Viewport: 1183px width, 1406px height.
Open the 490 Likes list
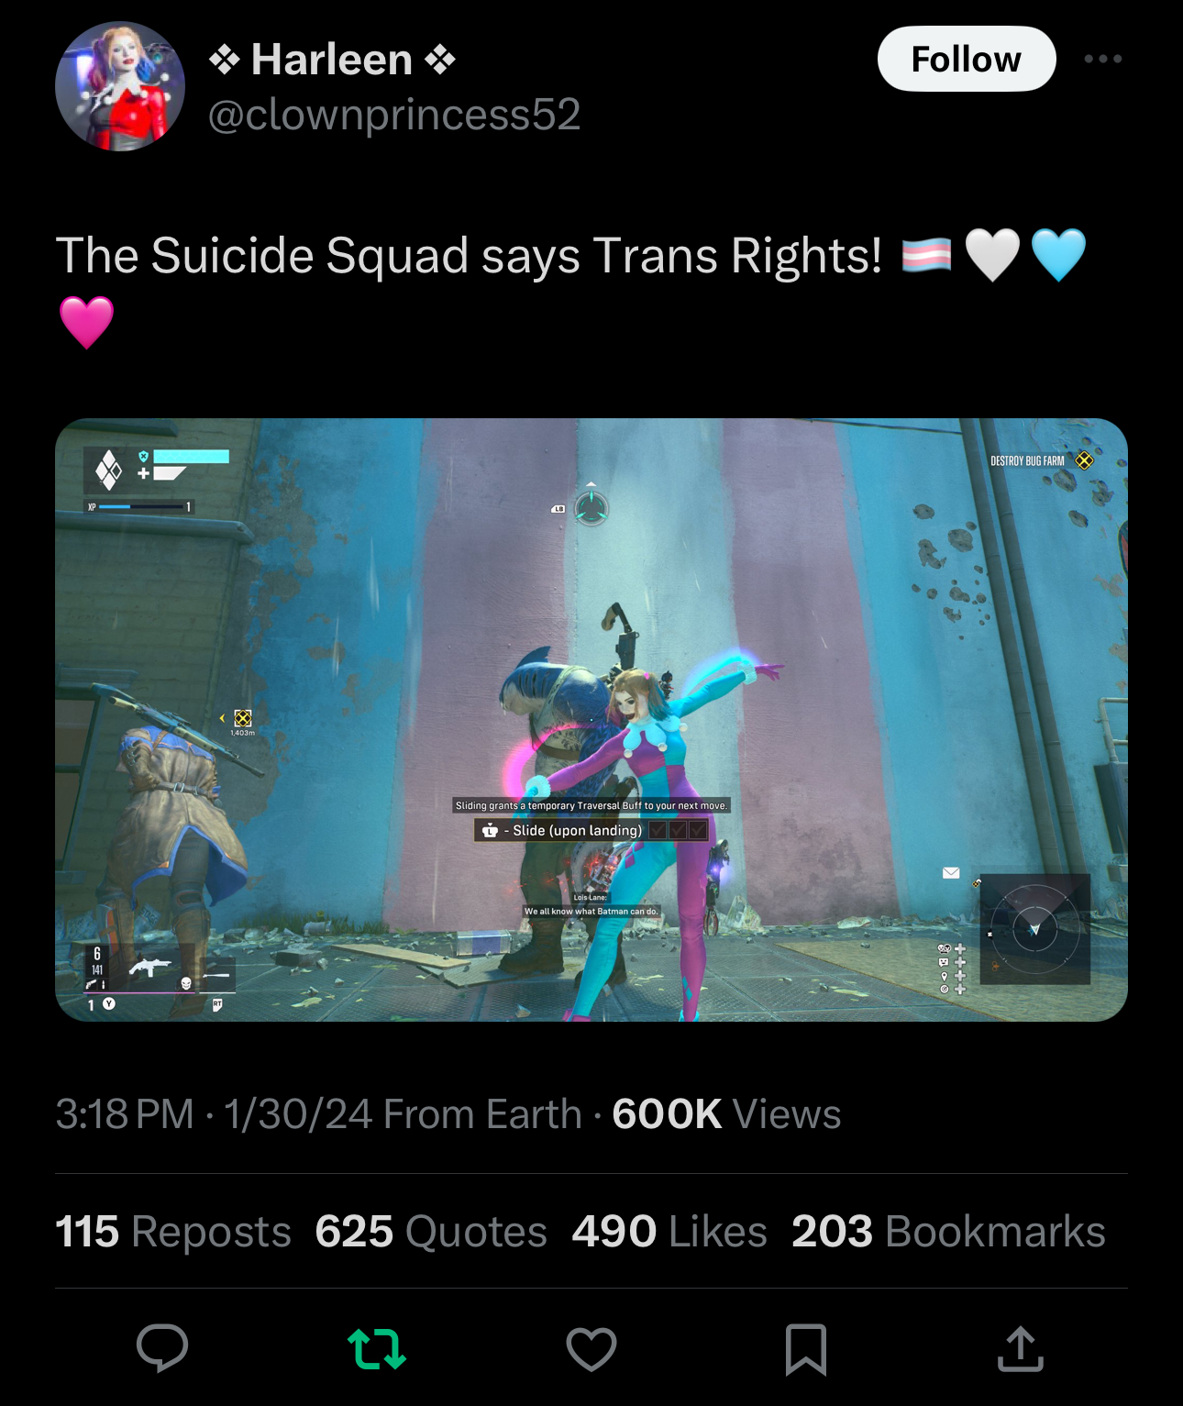tap(669, 1231)
